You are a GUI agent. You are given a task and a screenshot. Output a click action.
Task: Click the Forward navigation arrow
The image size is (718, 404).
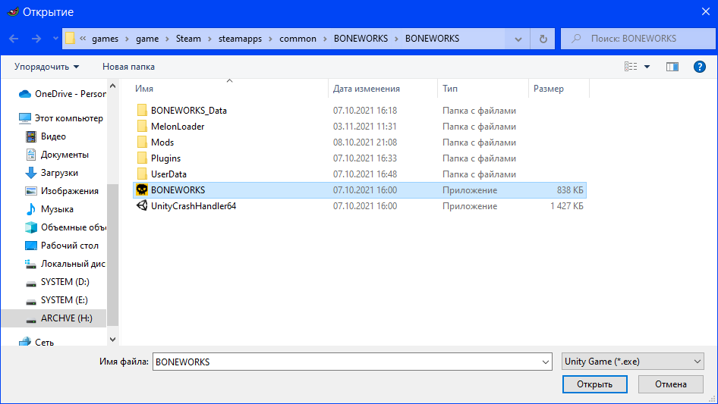[36, 39]
